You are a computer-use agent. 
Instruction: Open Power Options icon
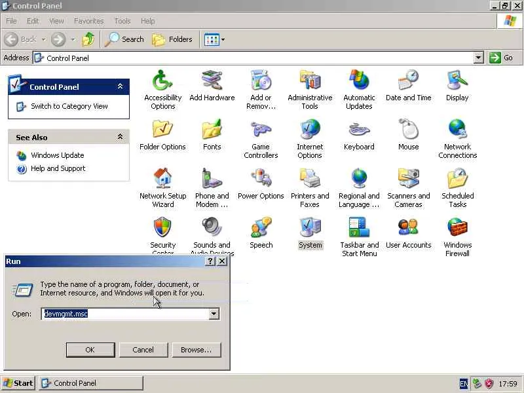click(261, 179)
